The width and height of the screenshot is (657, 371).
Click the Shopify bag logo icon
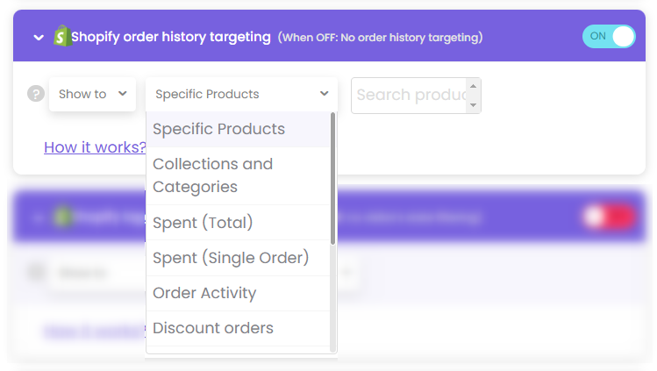(62, 36)
